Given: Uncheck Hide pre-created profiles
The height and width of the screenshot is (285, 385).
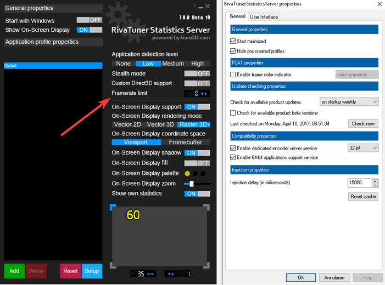Looking at the screenshot, I should (x=233, y=51).
